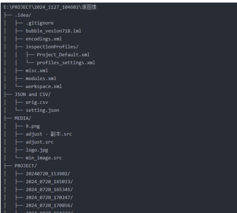Screen dimensions: 237x213
Task: Expand the inspectionProfiles/ folder
Action: [x=52, y=47]
